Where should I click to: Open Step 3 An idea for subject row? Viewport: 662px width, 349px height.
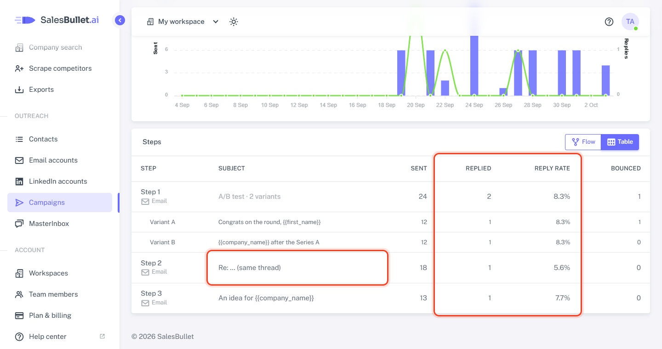[x=391, y=298]
